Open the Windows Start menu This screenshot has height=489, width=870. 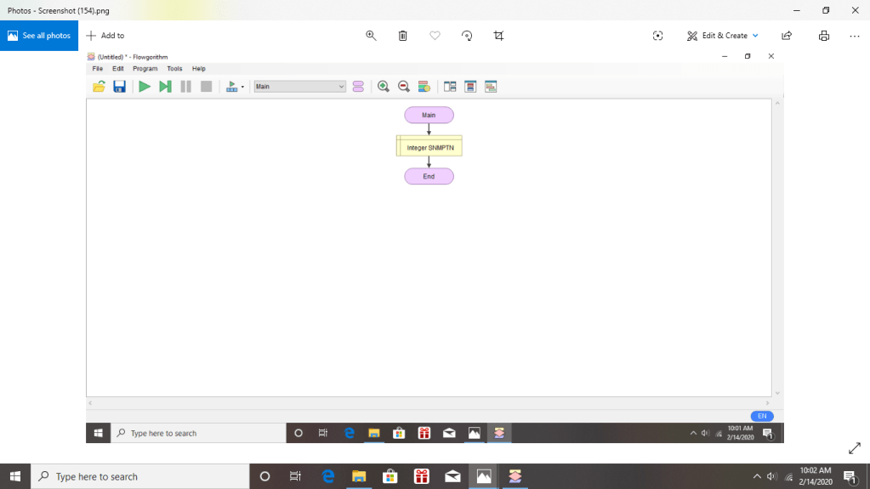pyautogui.click(x=15, y=476)
